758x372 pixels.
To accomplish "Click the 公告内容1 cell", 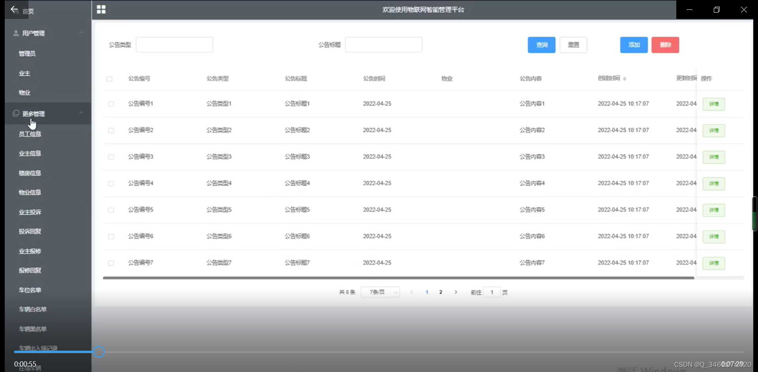I will 532,104.
